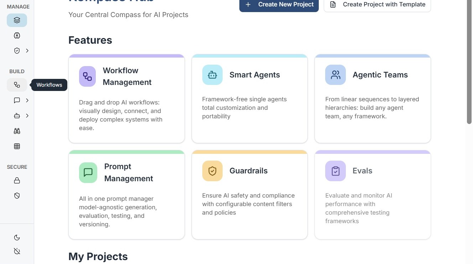Click Create Project with Template button
This screenshot has width=473, height=264.
[377, 5]
